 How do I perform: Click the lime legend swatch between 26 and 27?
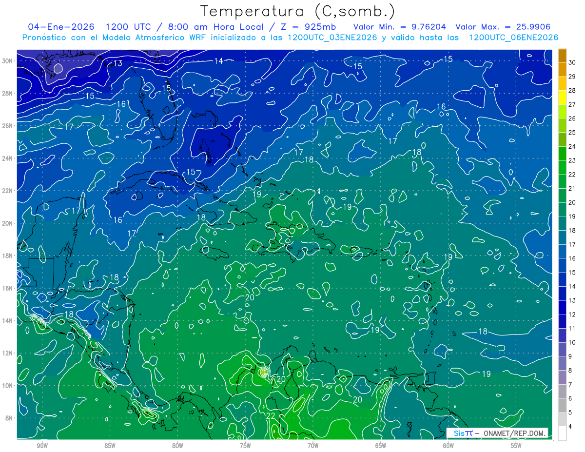tap(562, 112)
